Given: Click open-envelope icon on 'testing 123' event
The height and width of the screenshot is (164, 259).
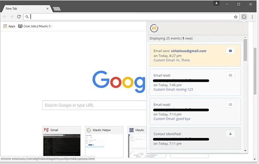Looking at the screenshot, I should [230, 75].
